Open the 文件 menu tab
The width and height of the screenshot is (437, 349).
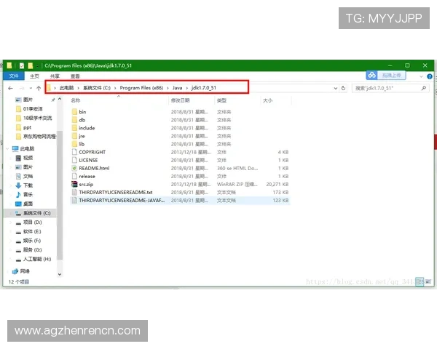13,76
